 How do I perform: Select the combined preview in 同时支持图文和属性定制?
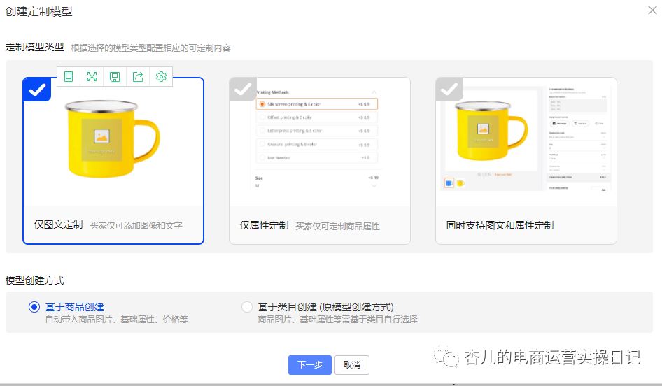click(526, 138)
